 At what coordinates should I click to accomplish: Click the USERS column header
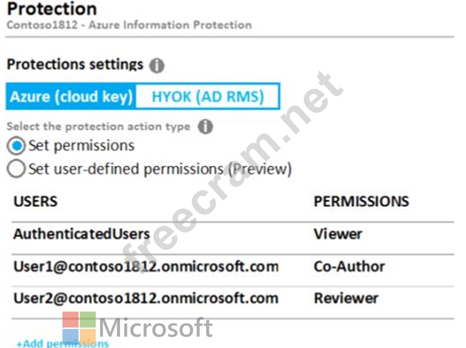[36, 201]
